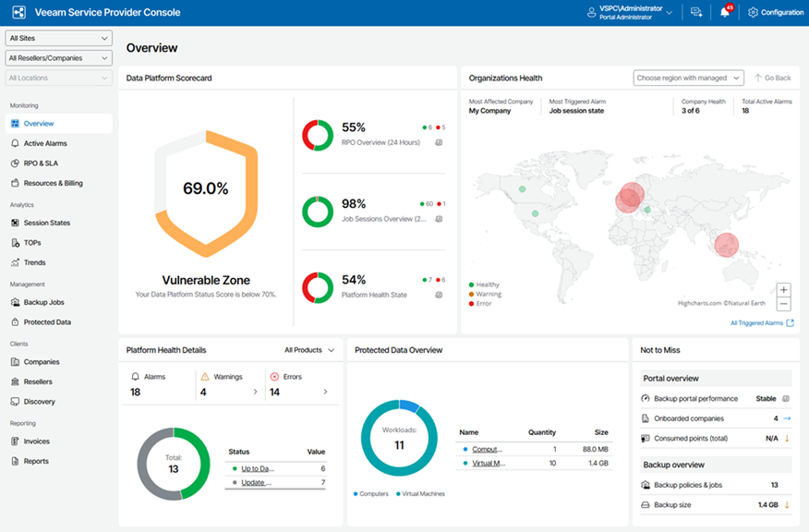Click info icon beside Platform Health State

point(439,296)
